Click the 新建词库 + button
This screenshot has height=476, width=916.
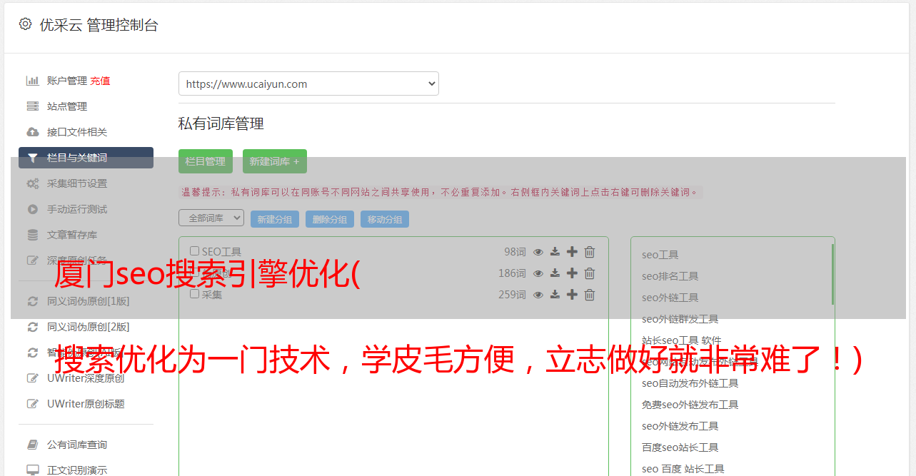(x=274, y=161)
